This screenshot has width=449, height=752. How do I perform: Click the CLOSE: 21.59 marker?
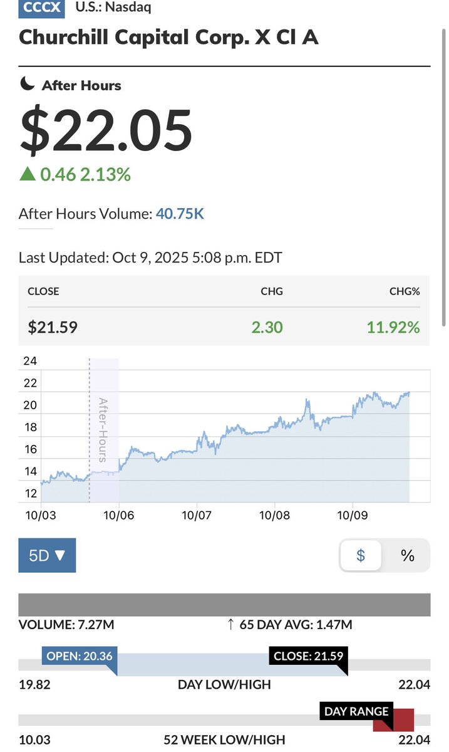point(307,657)
